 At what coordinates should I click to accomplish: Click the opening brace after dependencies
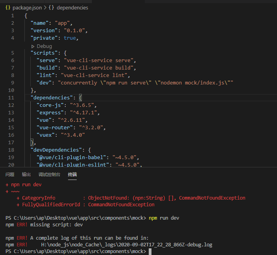80,98
